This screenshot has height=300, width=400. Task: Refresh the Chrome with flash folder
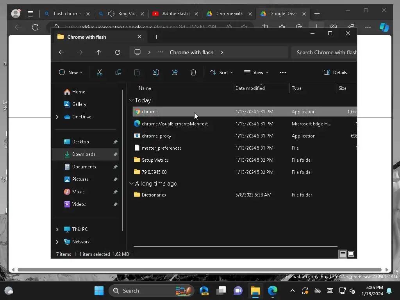pyautogui.click(x=117, y=52)
